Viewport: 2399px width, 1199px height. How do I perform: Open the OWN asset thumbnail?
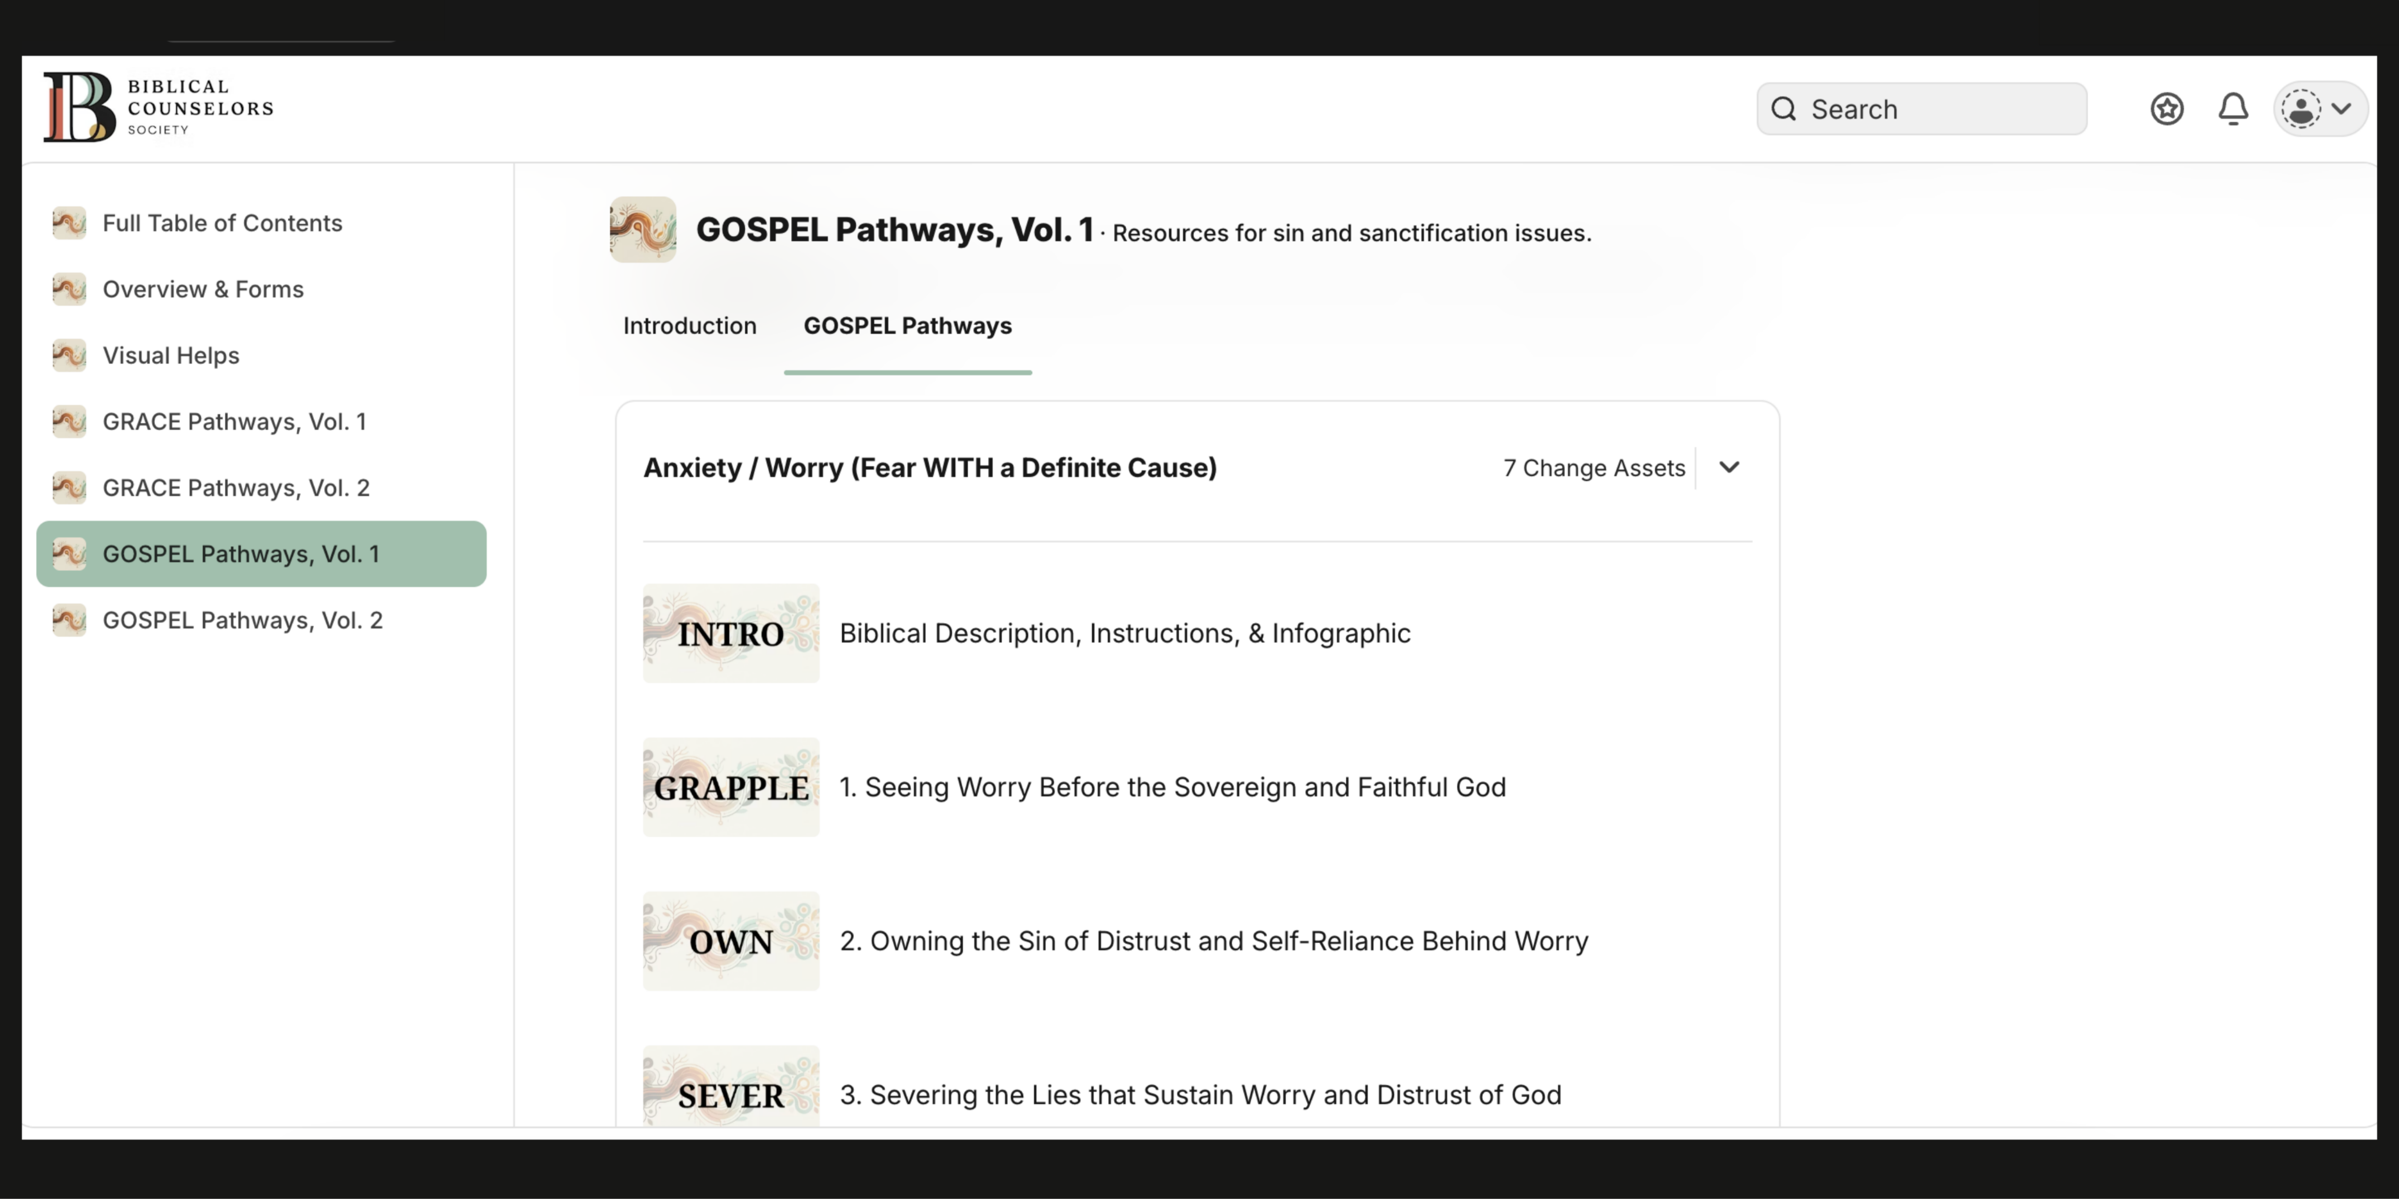pyautogui.click(x=730, y=941)
